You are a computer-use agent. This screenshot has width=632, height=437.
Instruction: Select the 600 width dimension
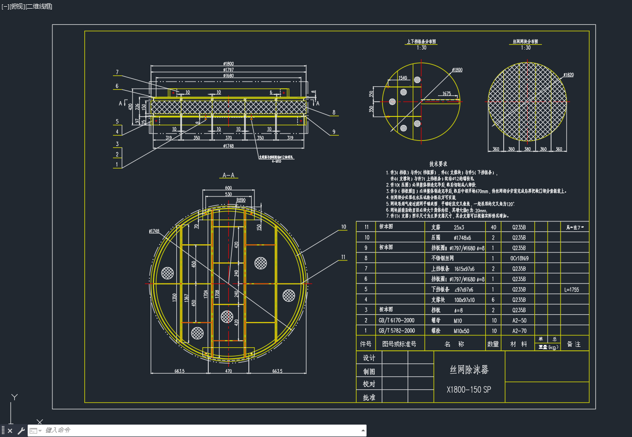(x=229, y=188)
